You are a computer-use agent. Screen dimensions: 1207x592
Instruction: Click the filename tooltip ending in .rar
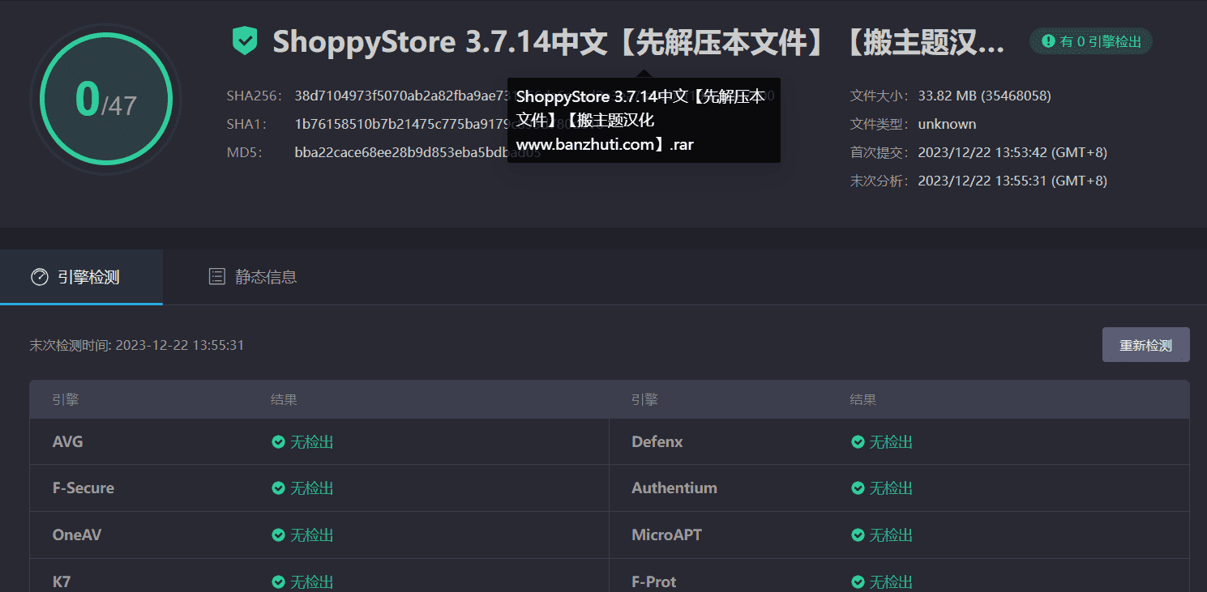click(644, 120)
